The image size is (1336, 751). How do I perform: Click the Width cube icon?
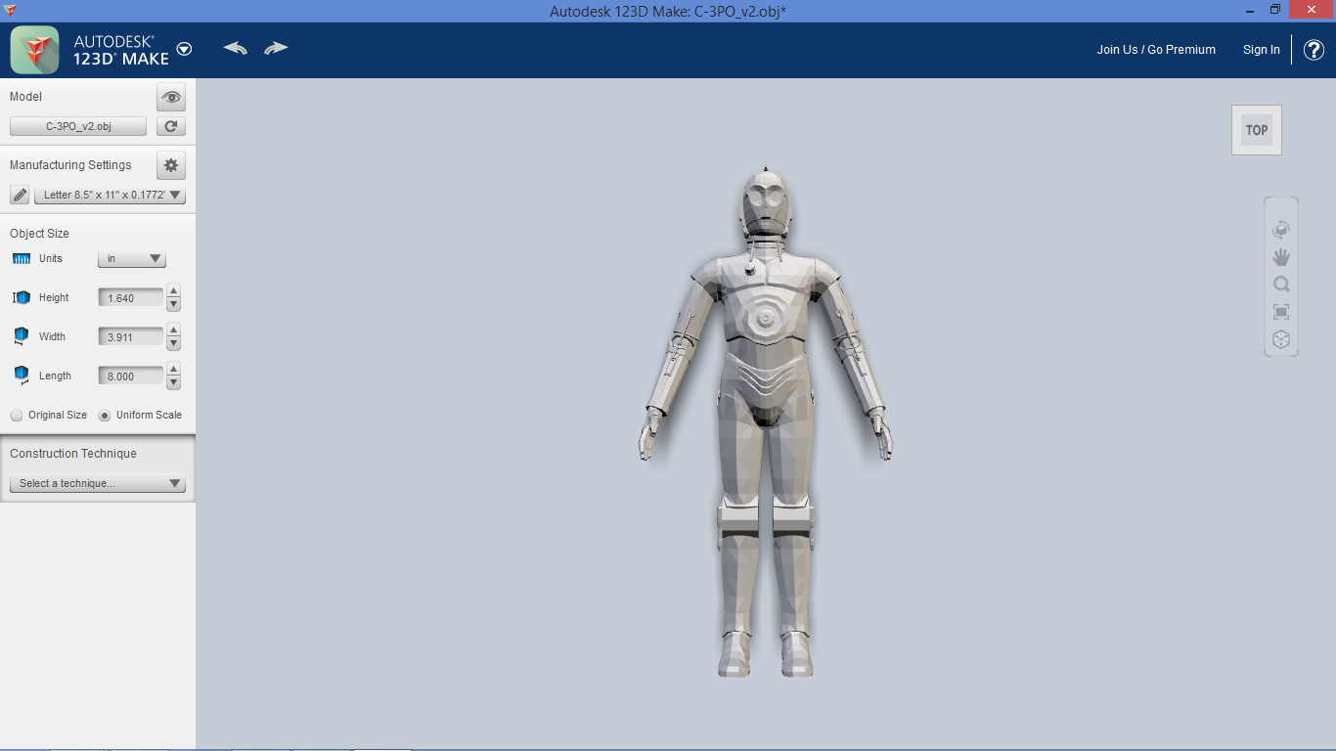(x=22, y=336)
